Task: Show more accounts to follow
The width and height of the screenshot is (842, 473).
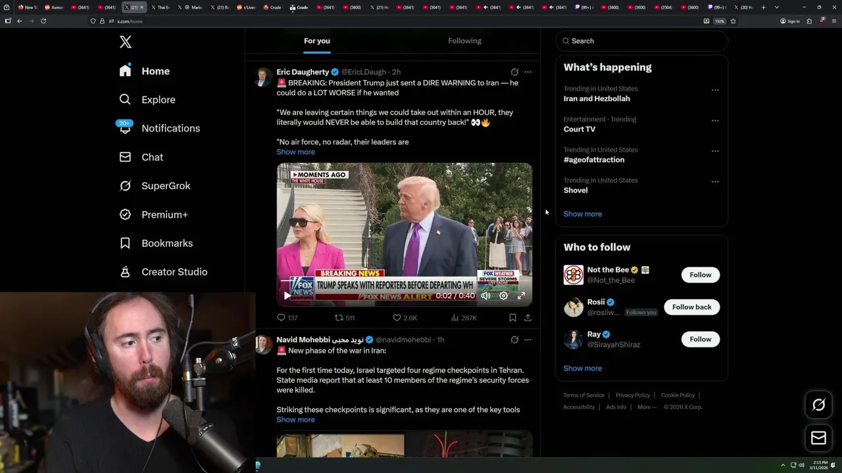Action: (583, 369)
